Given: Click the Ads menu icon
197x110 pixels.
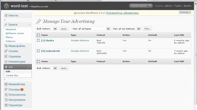Looking at the screenshot, I should click(6, 67).
